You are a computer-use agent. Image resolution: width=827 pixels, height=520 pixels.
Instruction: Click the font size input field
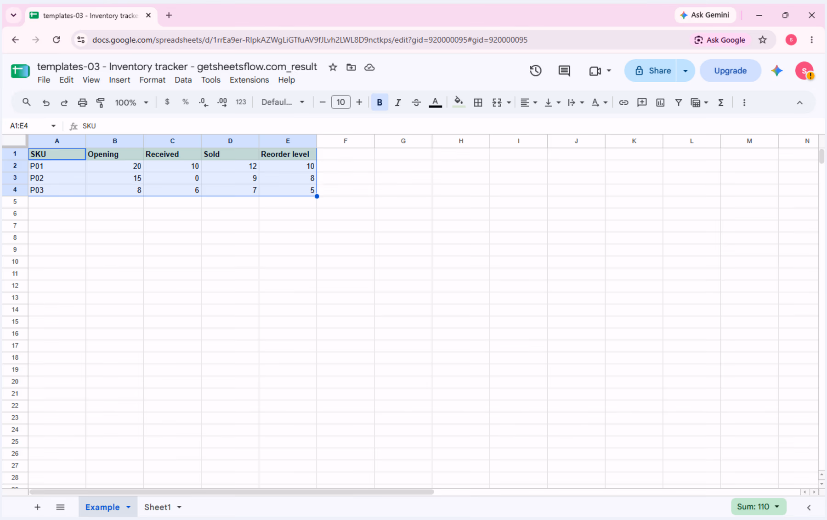coord(340,102)
